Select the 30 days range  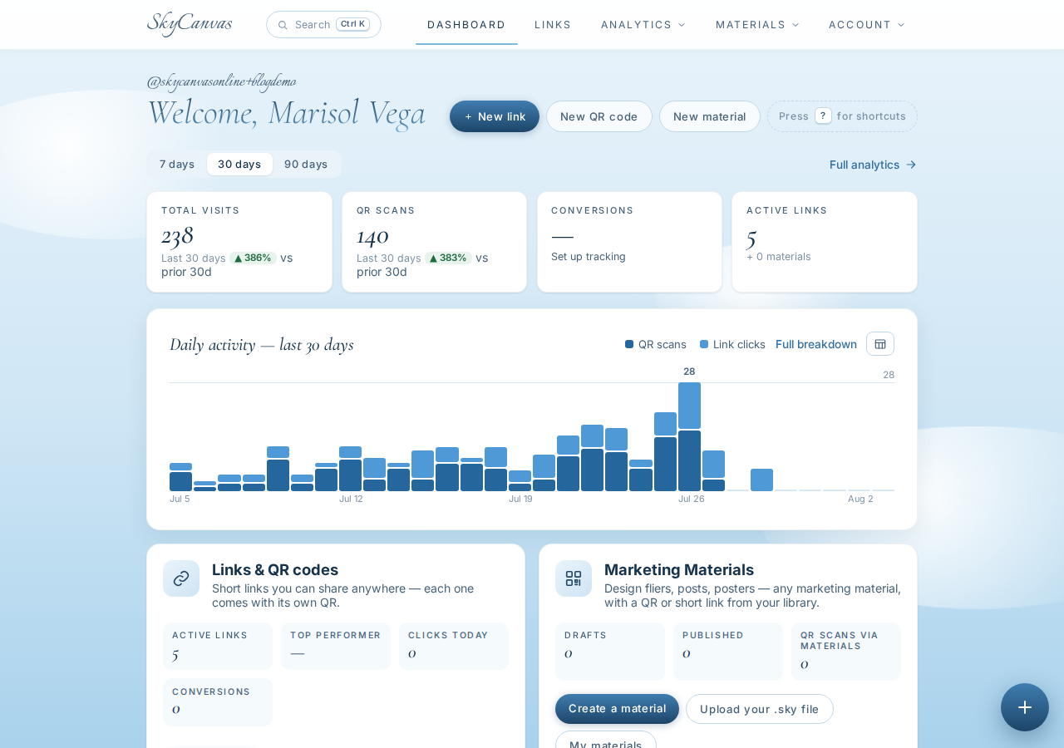click(239, 164)
